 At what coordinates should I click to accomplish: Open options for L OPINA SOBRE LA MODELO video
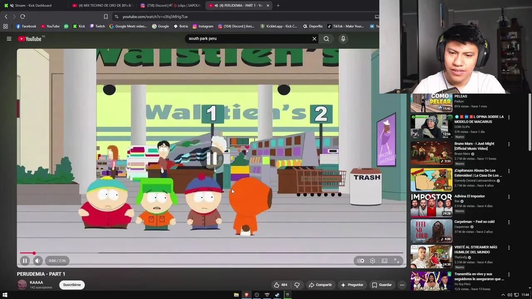pyautogui.click(x=509, y=117)
